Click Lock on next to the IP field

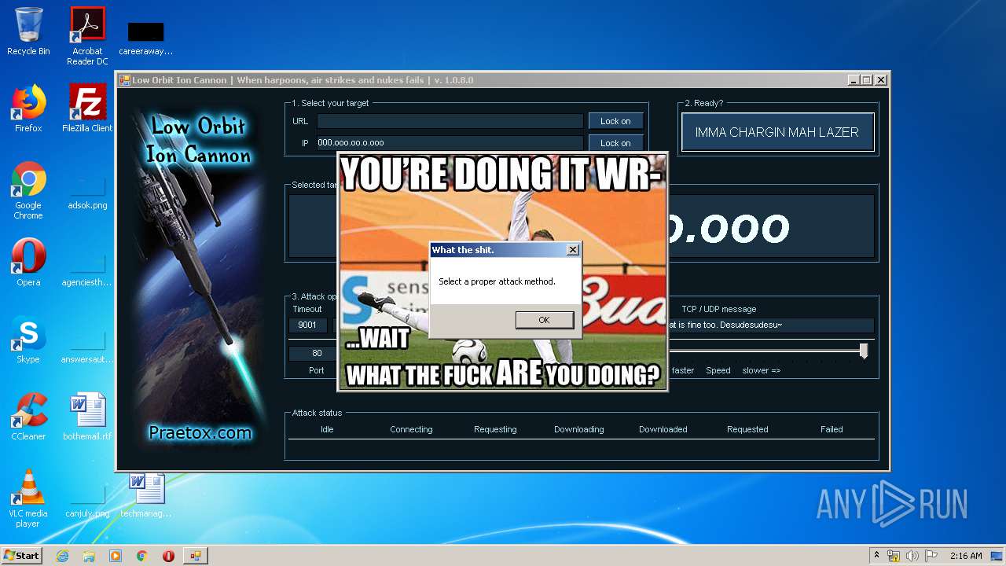pyautogui.click(x=615, y=143)
